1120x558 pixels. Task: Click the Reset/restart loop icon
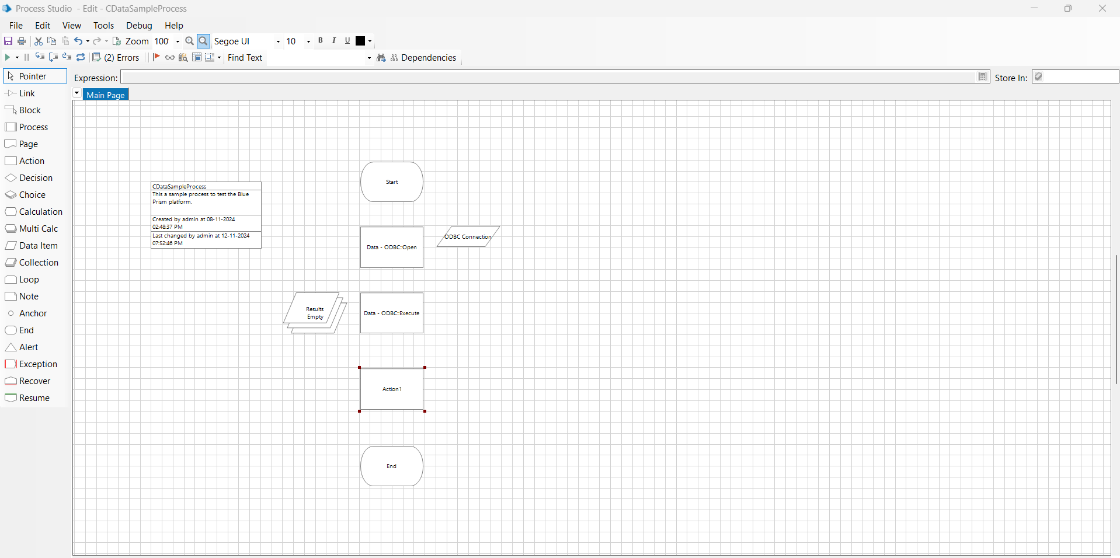click(x=81, y=57)
